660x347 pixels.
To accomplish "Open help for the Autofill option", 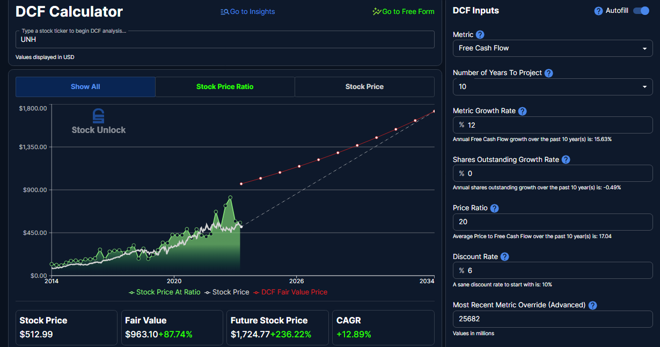I will [x=599, y=11].
